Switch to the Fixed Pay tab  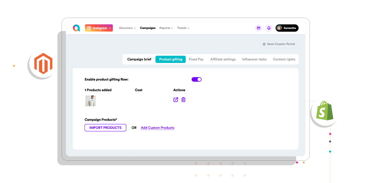196,59
